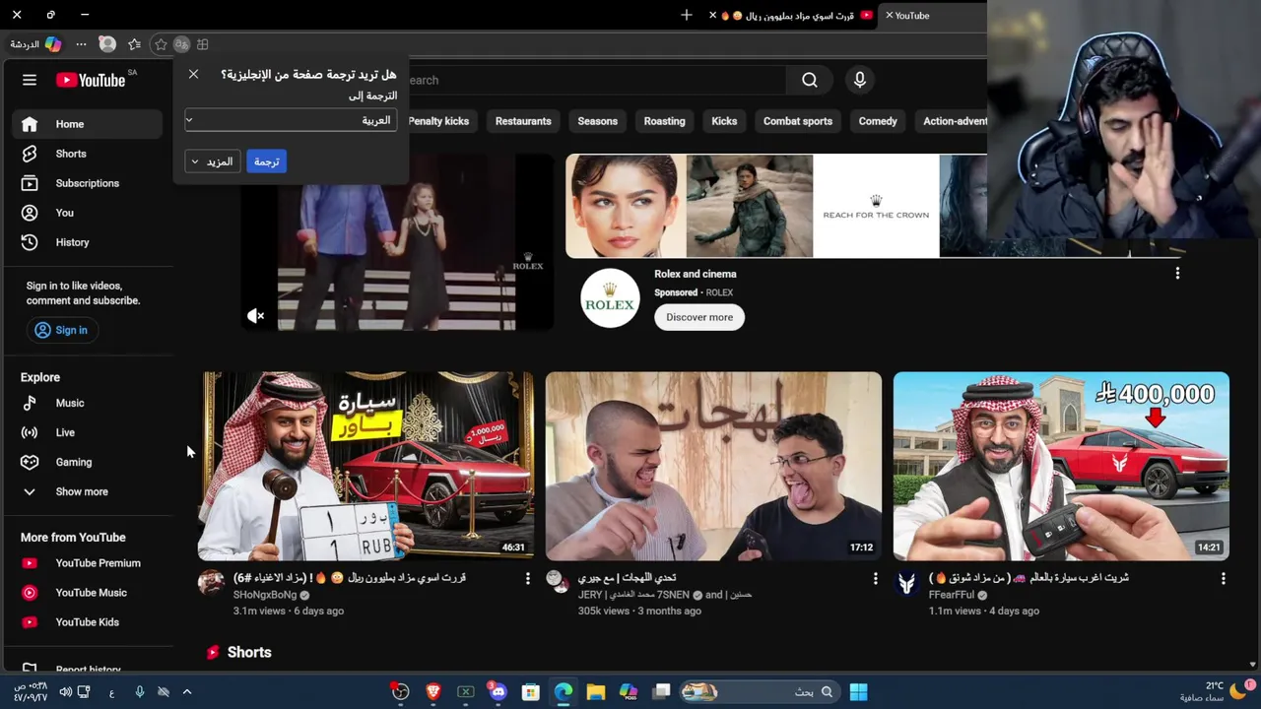This screenshot has height=709, width=1261.
Task: Open browser settings ellipsis menu
Action: tap(81, 44)
